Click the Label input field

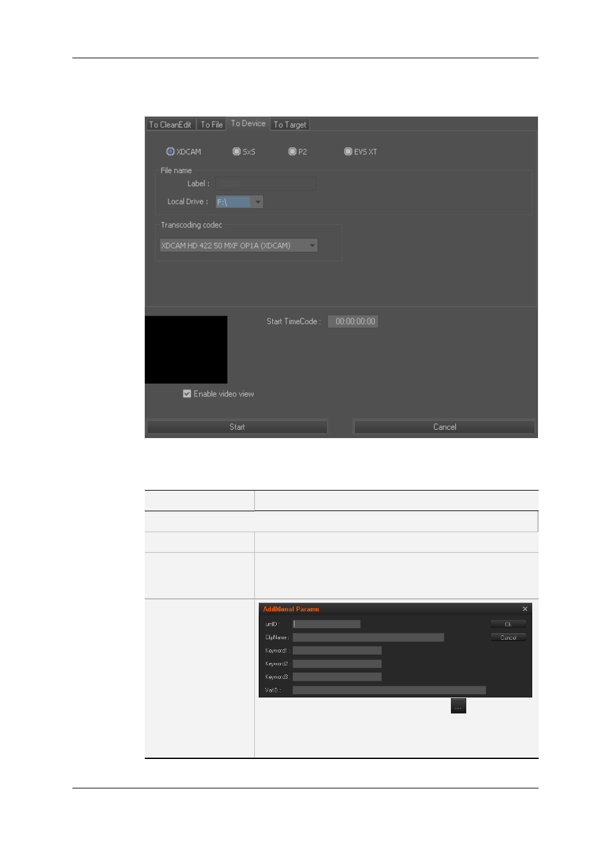click(x=265, y=184)
